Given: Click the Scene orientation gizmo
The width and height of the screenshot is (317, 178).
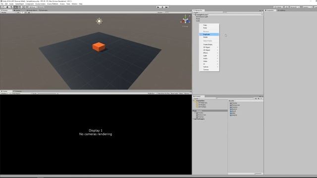Looking at the screenshot, I should 185,20.
